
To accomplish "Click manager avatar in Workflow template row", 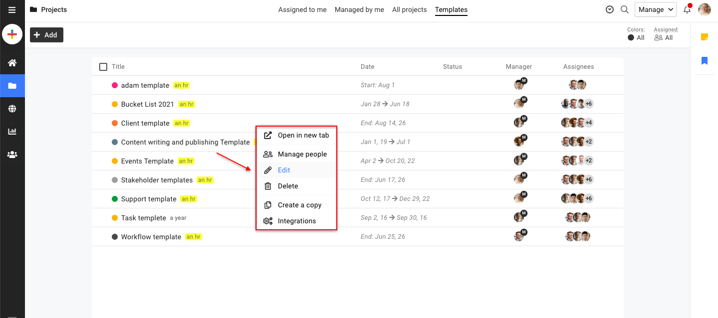I will click(519, 236).
